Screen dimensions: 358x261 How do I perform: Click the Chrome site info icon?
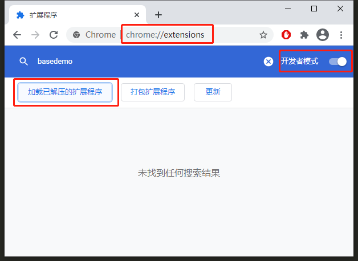[76, 35]
